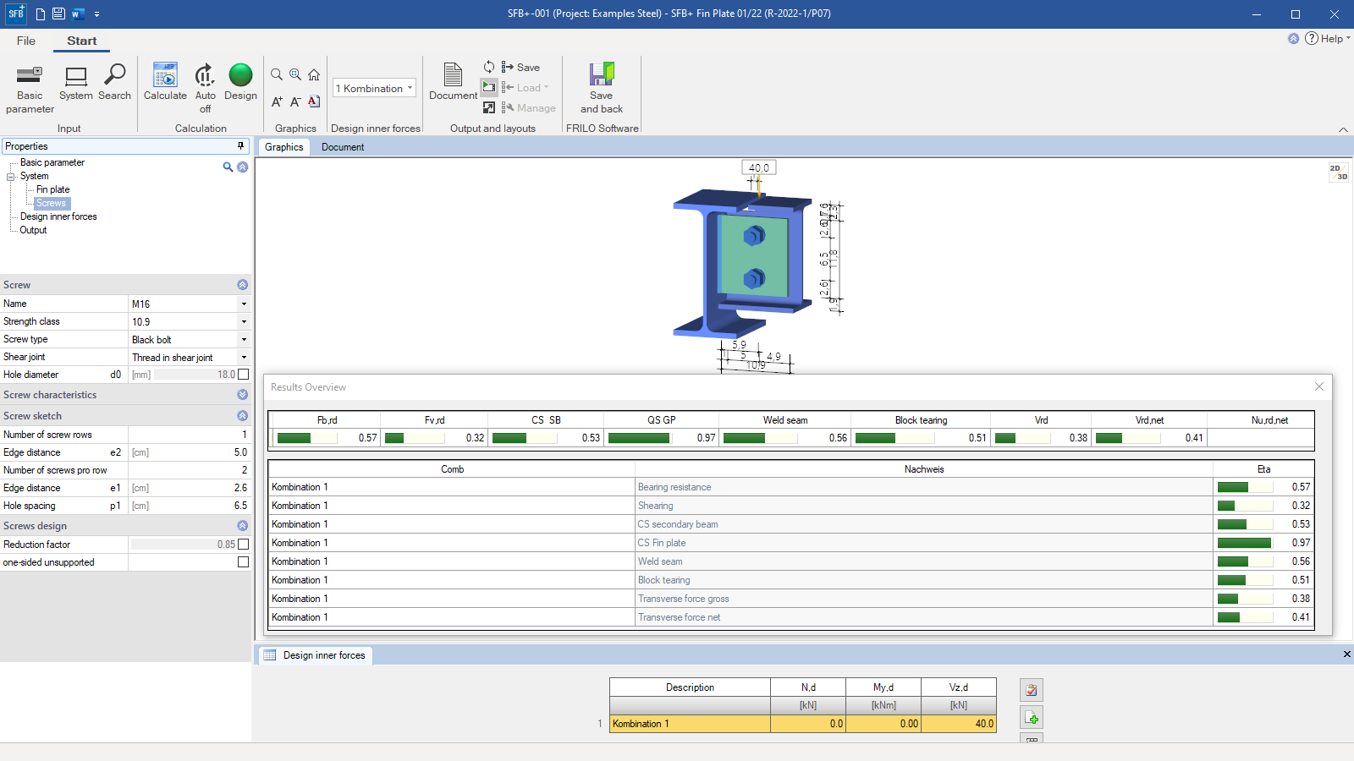The image size is (1354, 761).
Task: Open the File menu
Action: click(26, 41)
